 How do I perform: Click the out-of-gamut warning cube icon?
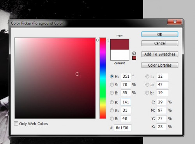click(134, 53)
